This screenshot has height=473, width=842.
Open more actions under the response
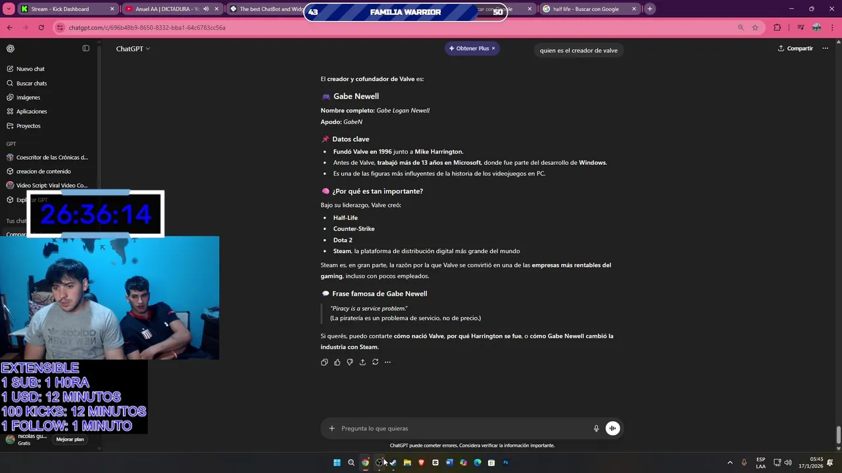tap(387, 362)
